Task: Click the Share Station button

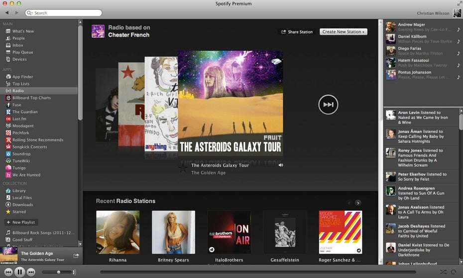Action: (x=297, y=31)
